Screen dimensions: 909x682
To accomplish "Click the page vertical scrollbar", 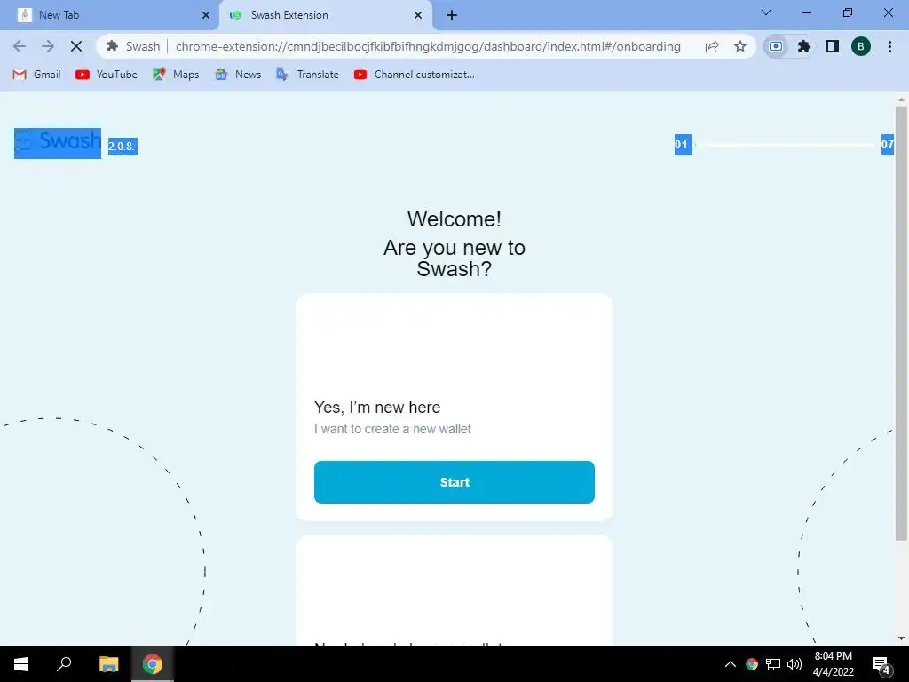I will tap(901, 323).
